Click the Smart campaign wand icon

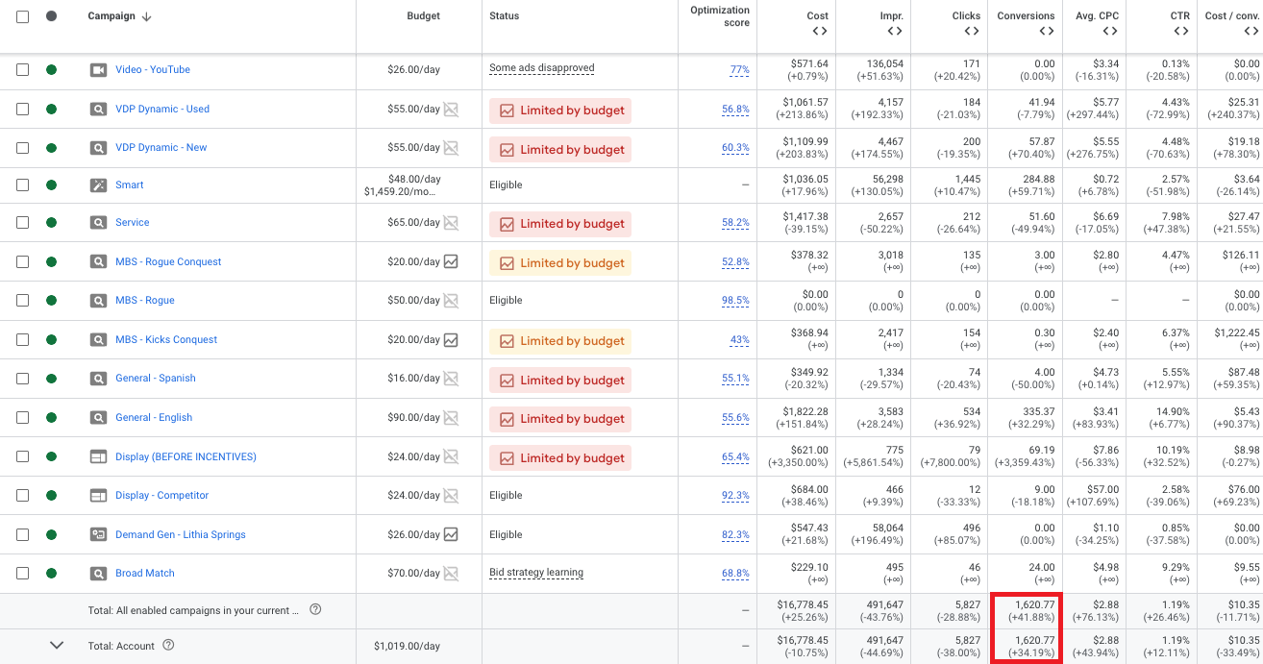[x=98, y=184]
